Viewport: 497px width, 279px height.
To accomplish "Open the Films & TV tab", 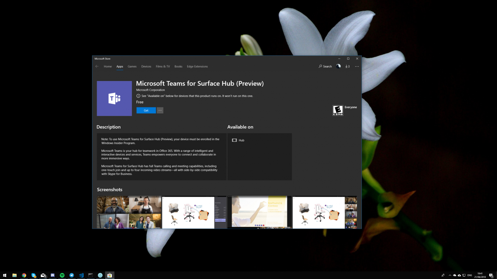I will [163, 66].
